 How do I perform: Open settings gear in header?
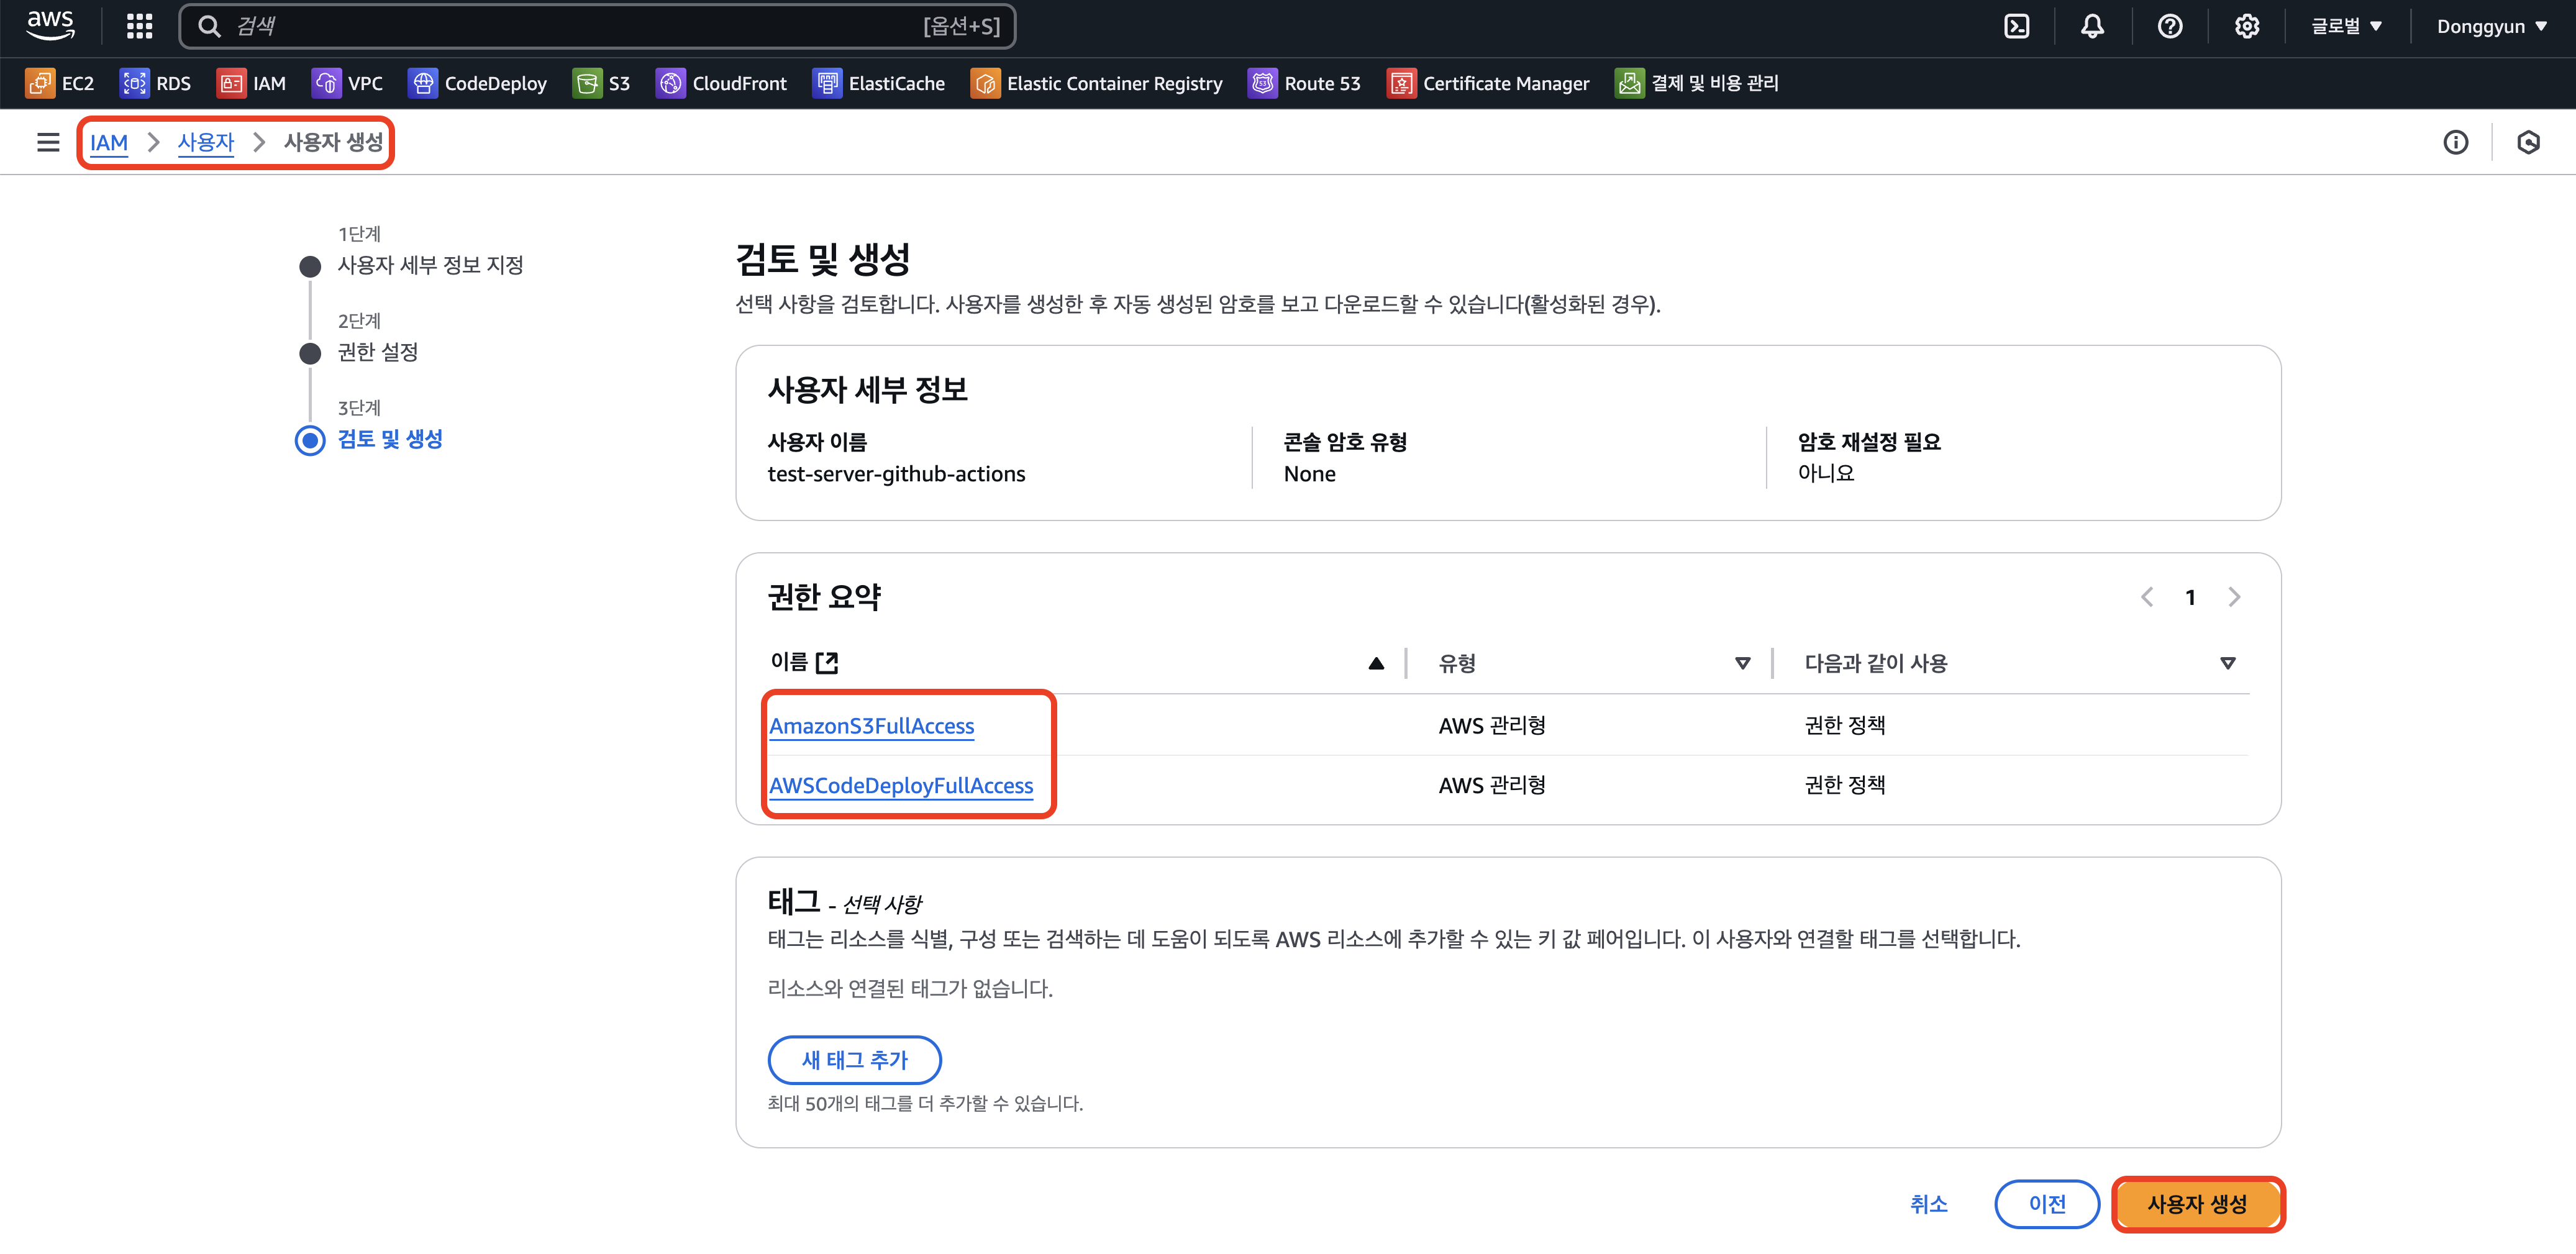pyautogui.click(x=2246, y=26)
